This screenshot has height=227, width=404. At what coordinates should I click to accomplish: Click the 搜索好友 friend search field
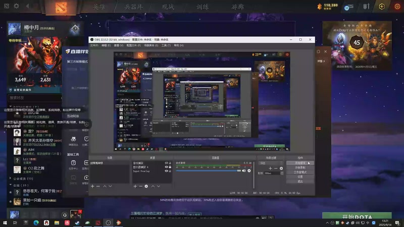(34, 98)
